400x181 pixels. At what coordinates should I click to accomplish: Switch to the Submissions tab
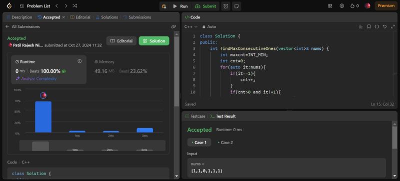pyautogui.click(x=136, y=17)
